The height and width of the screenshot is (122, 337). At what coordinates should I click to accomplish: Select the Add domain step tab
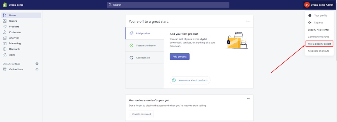coord(145,58)
